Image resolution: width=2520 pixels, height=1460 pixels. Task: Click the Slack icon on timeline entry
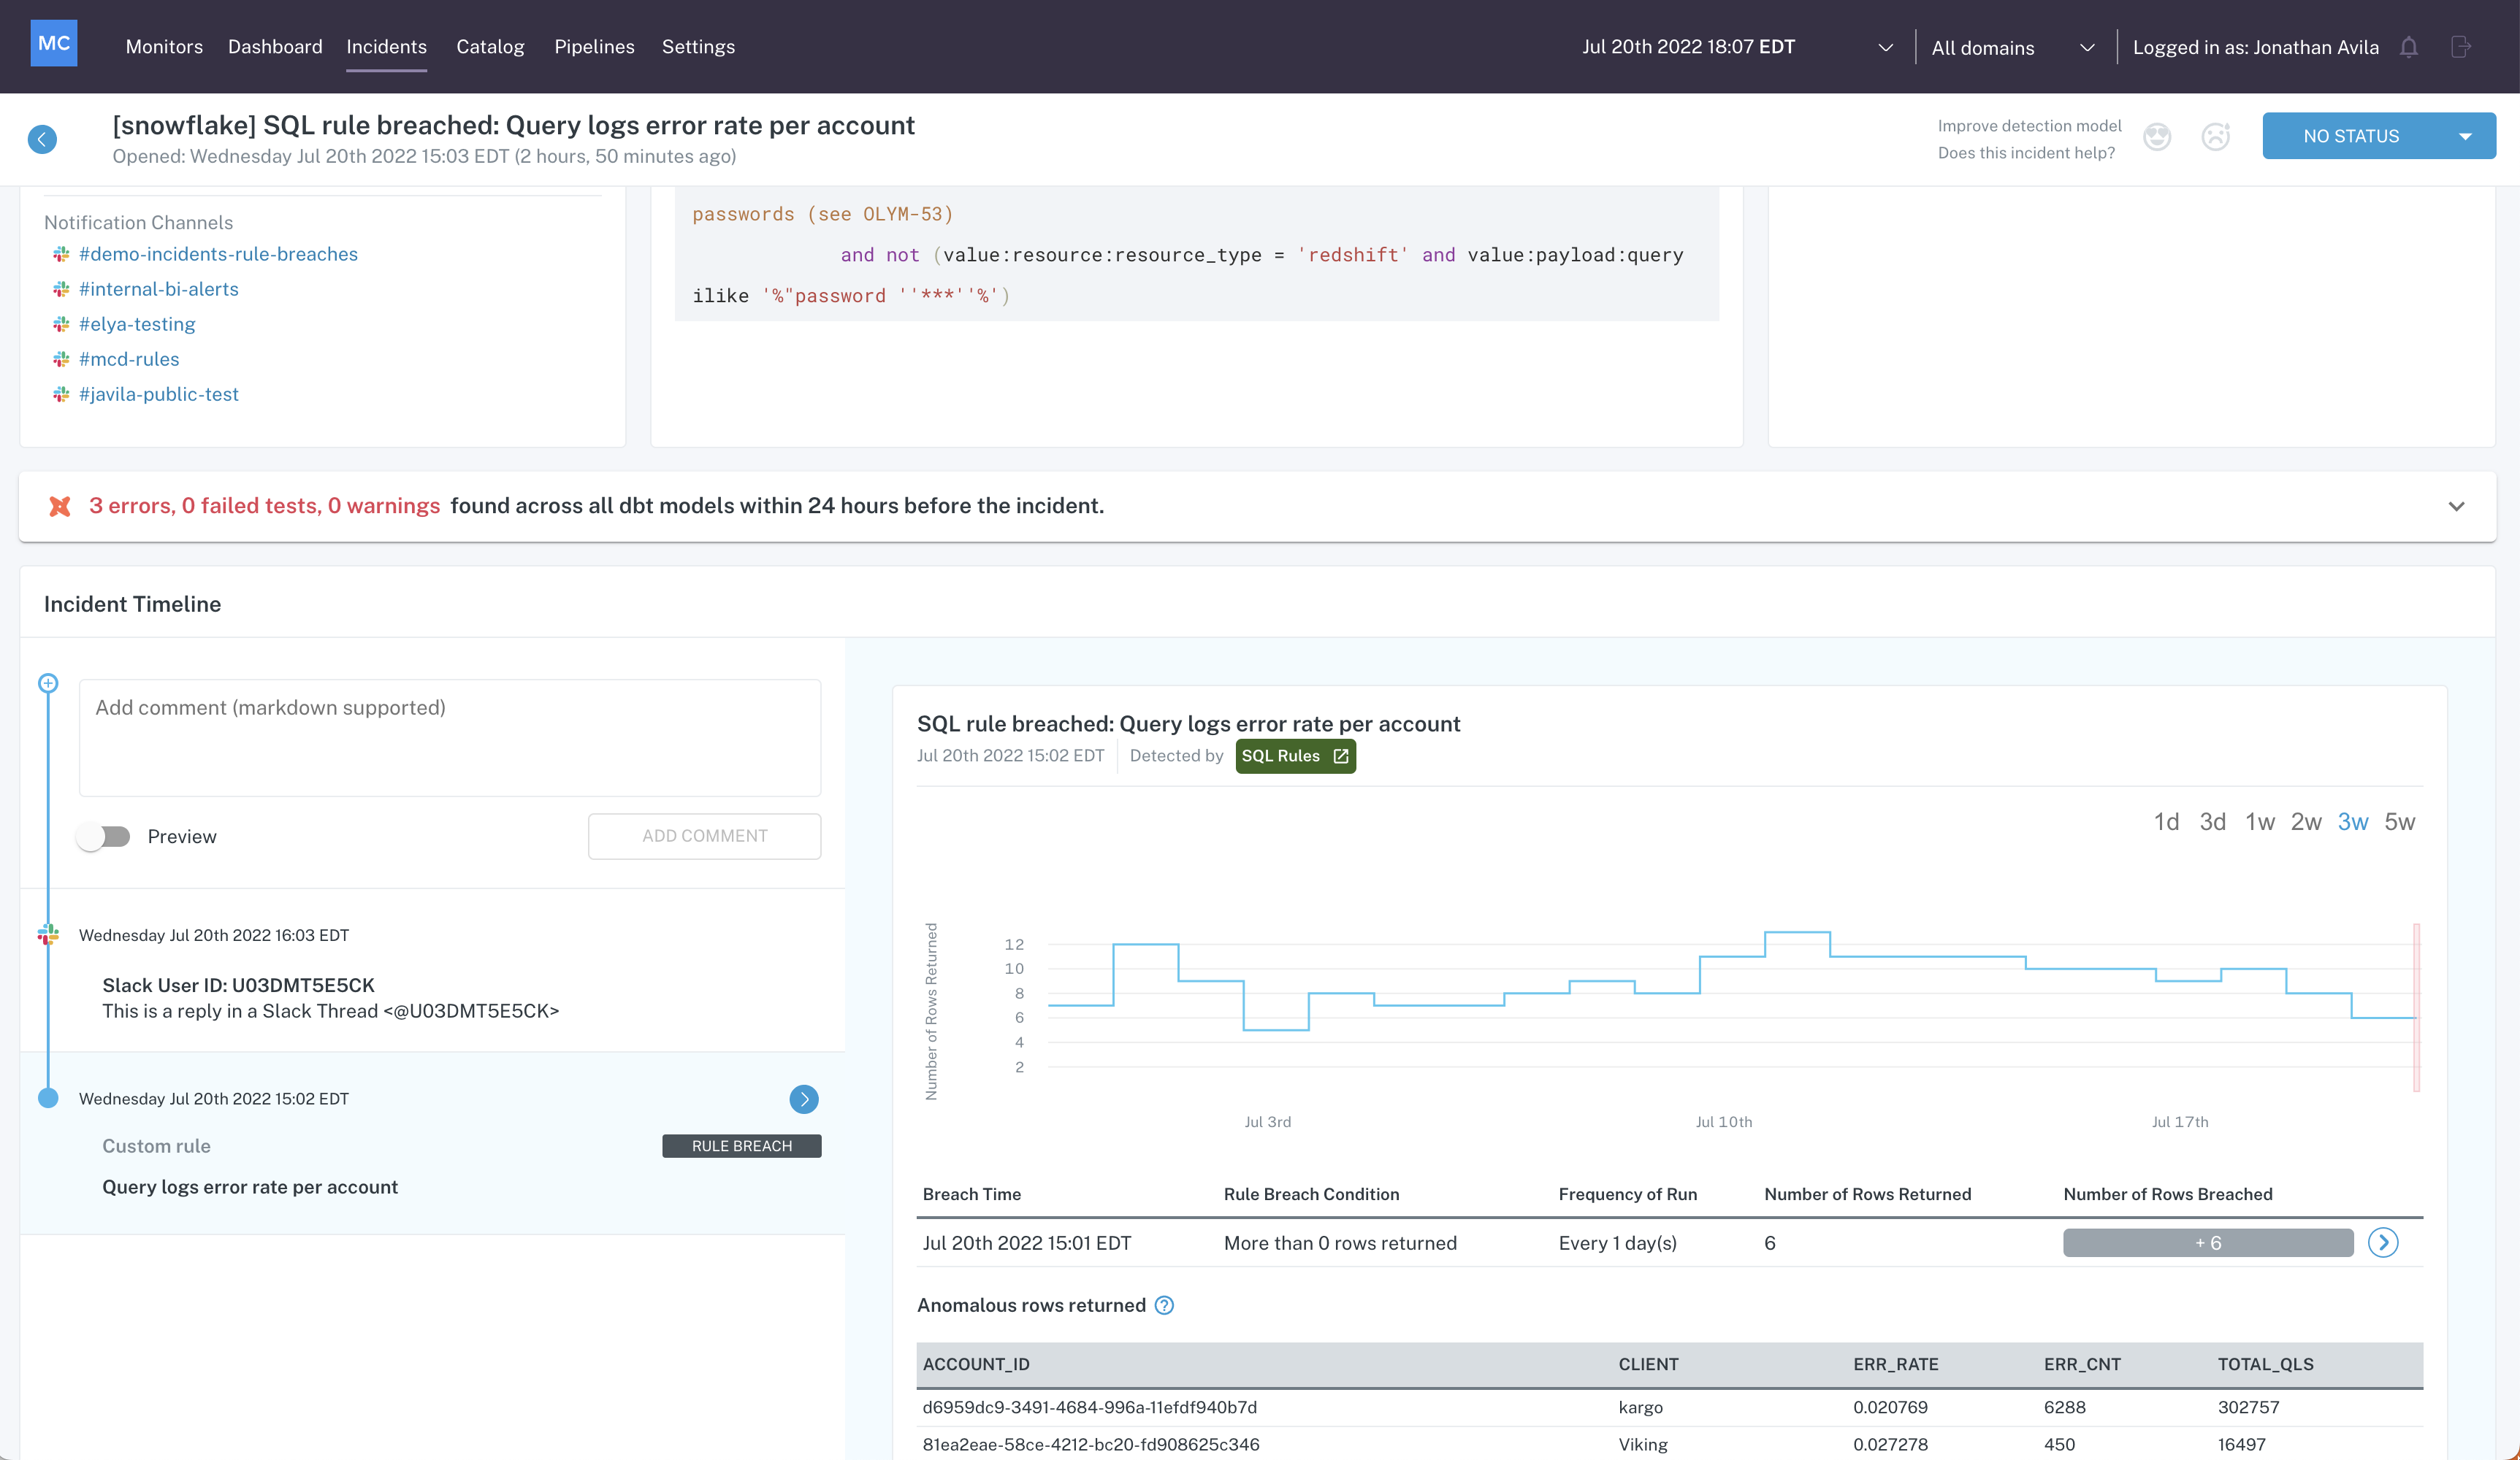pos(48,935)
